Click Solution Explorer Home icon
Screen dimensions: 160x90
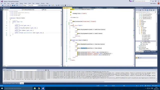pos(140,10)
